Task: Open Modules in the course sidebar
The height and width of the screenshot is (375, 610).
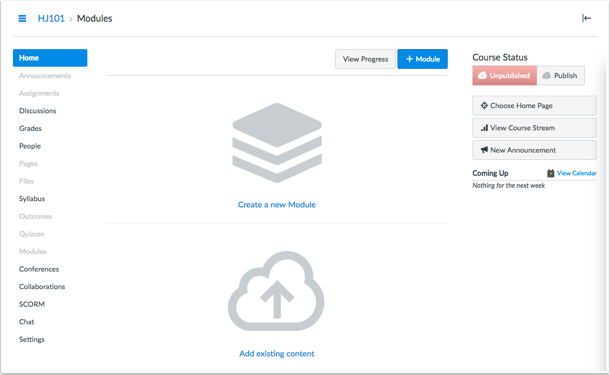Action: 33,251
